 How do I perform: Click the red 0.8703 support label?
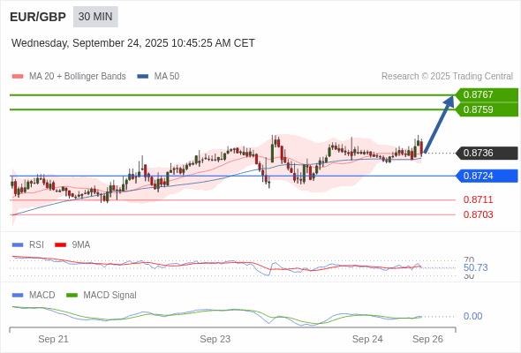pos(478,214)
